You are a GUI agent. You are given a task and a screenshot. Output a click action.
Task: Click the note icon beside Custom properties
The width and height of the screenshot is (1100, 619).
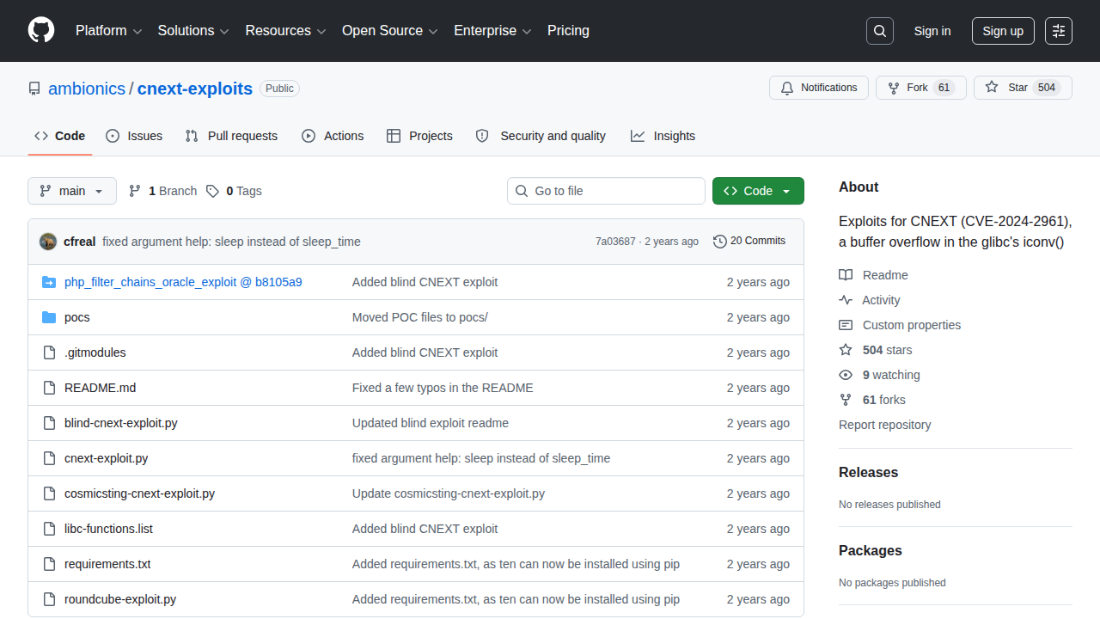pos(846,325)
